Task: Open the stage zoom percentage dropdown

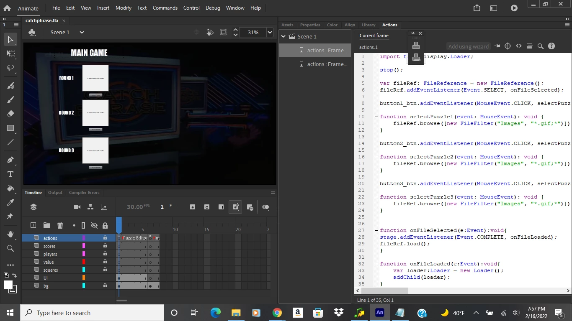Action: (270, 32)
